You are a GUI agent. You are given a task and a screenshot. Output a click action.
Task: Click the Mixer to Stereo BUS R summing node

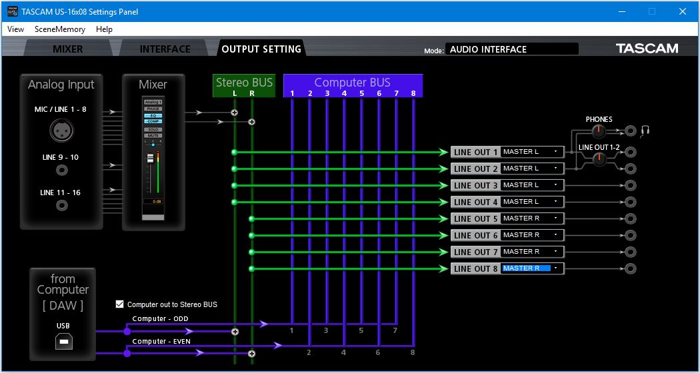(252, 121)
